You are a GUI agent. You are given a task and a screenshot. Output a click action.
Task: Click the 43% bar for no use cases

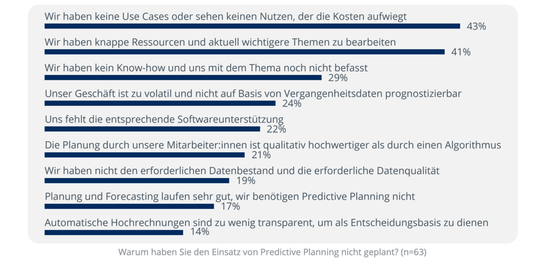(x=252, y=26)
